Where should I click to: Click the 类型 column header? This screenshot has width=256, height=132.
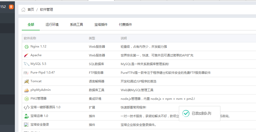92,38
